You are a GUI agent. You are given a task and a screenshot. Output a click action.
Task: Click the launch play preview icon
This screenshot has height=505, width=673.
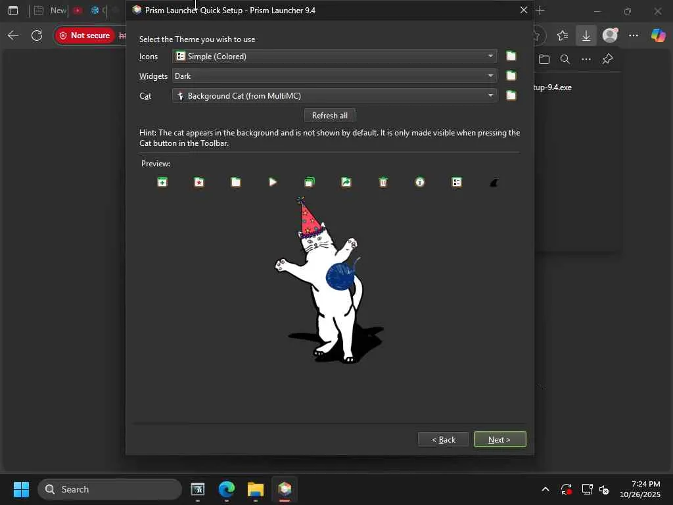pyautogui.click(x=273, y=182)
